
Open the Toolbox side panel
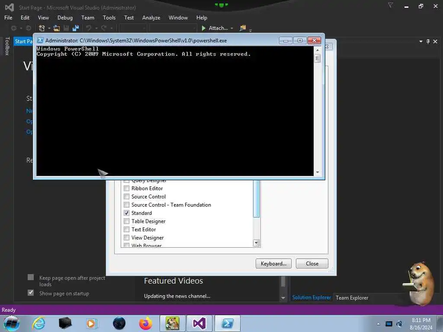pyautogui.click(x=7, y=46)
